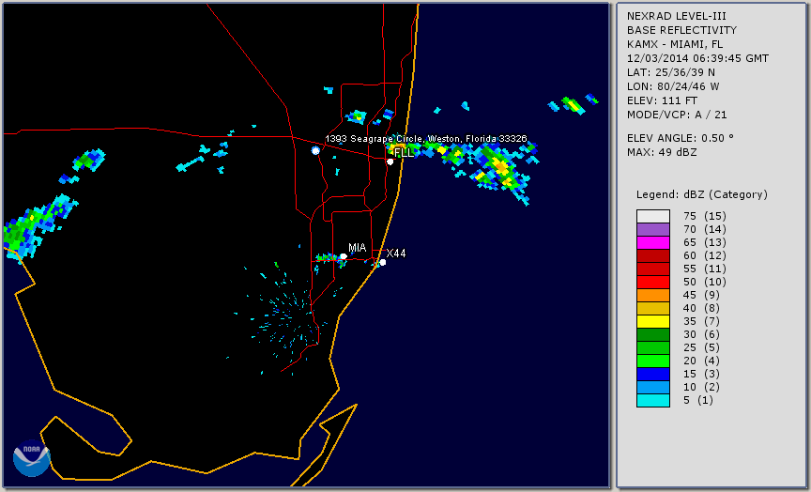Image resolution: width=811 pixels, height=492 pixels.
Task: Click the FLL airport marker dot
Action: click(390, 161)
